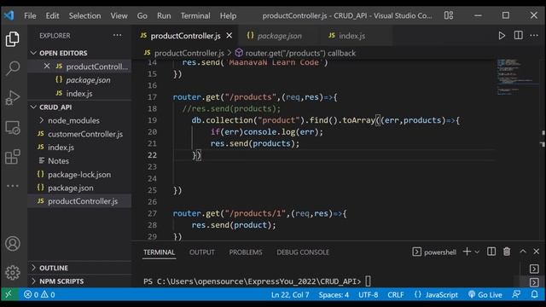Switch to the OUTPUT panel tab

point(201,252)
